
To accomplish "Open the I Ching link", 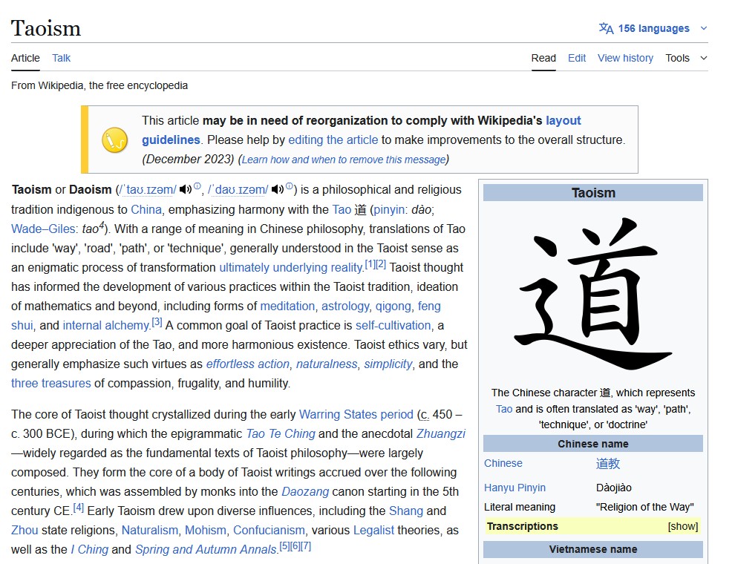I will (90, 549).
